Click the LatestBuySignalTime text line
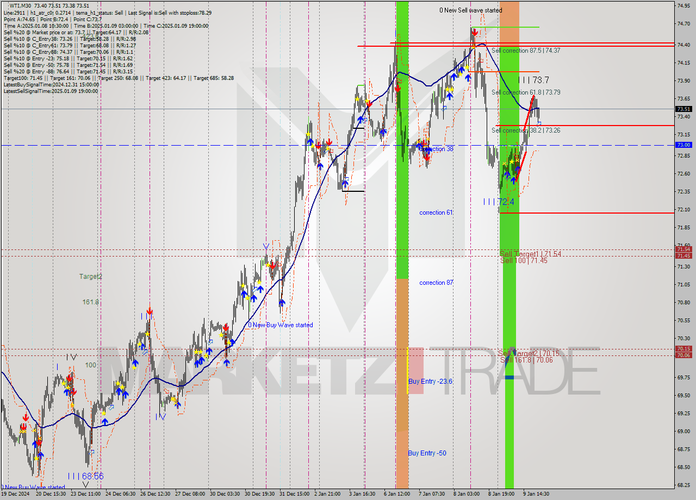 pos(51,84)
